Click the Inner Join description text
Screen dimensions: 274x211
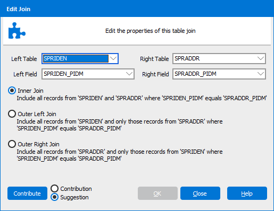(x=142, y=98)
